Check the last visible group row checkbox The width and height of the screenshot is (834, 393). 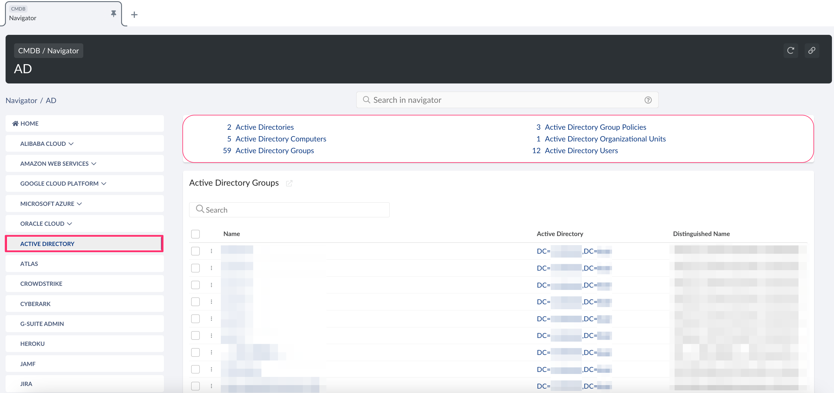tap(195, 386)
